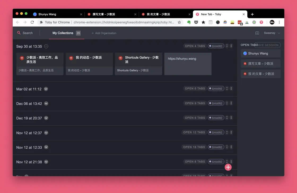This screenshot has height=193, width=297.
Task: Click the 少数派 favicon on the 我的动态 card
Action: 71,57
